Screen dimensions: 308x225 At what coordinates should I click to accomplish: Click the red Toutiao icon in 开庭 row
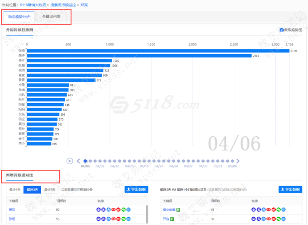pos(268,219)
